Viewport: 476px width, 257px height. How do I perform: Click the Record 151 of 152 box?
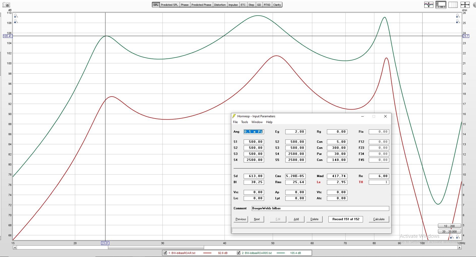click(346, 219)
